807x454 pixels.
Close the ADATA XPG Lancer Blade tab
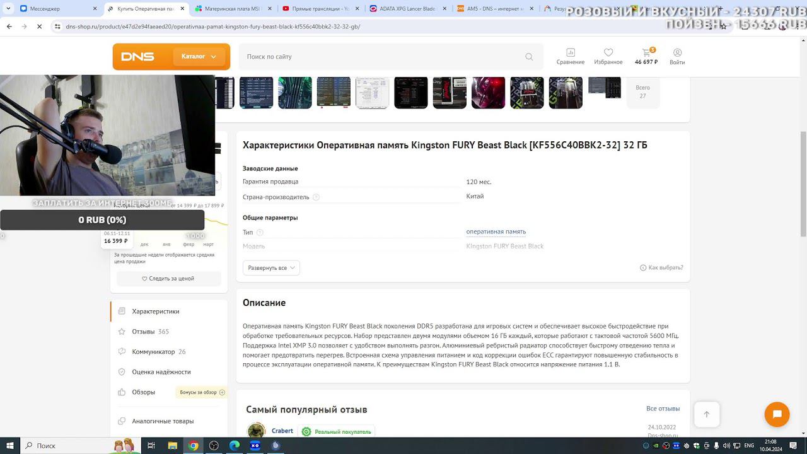[x=443, y=9]
